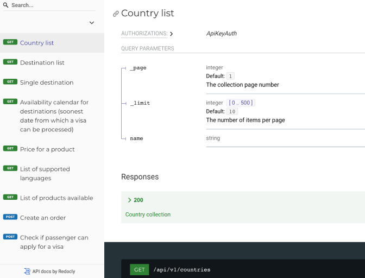365x278 pixels.
Task: Open Single destination in sidebar
Action: 47,83
